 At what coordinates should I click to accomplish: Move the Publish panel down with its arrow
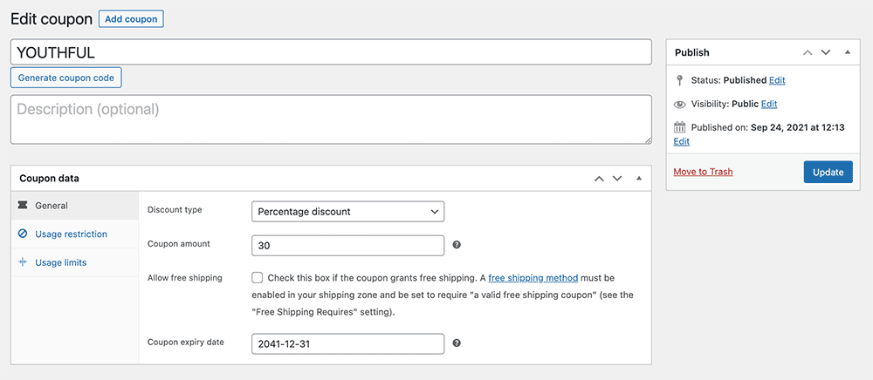(x=826, y=52)
